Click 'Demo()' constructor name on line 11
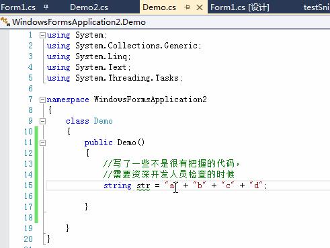 (131, 142)
